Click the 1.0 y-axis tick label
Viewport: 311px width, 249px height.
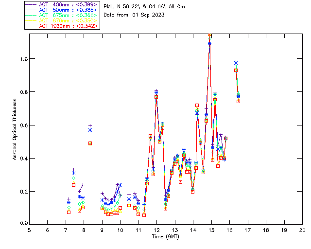(24, 59)
